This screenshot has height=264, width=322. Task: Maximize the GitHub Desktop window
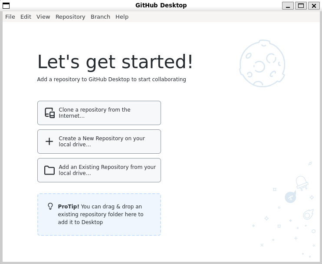point(301,6)
